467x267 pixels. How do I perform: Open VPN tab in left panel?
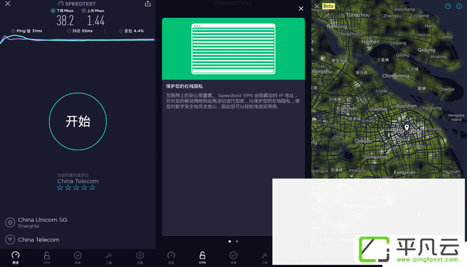point(47,258)
